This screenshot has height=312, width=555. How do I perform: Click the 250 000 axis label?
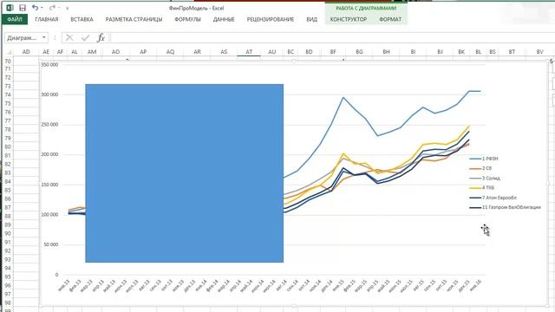click(x=49, y=125)
